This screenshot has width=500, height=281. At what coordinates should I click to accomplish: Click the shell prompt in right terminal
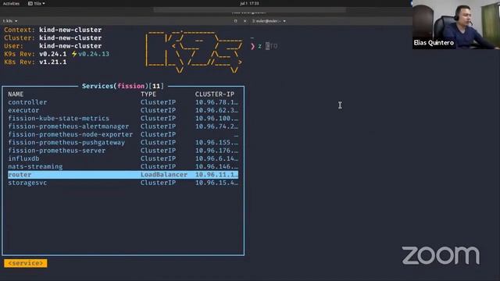coord(253,46)
